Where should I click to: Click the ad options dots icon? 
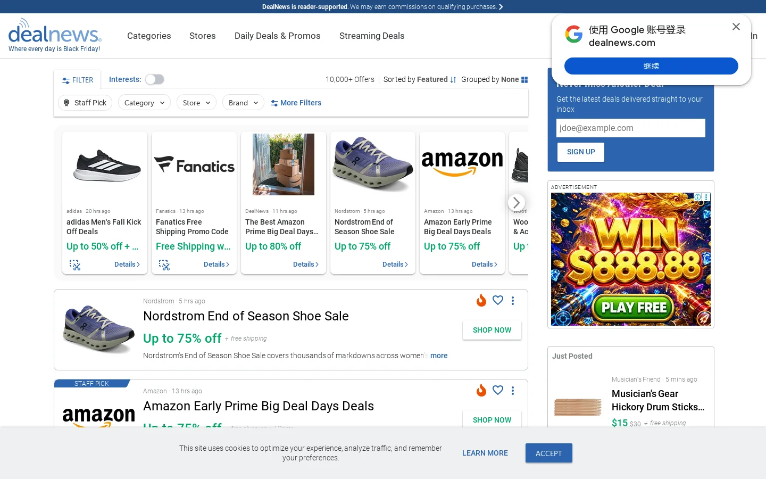pyautogui.click(x=706, y=197)
